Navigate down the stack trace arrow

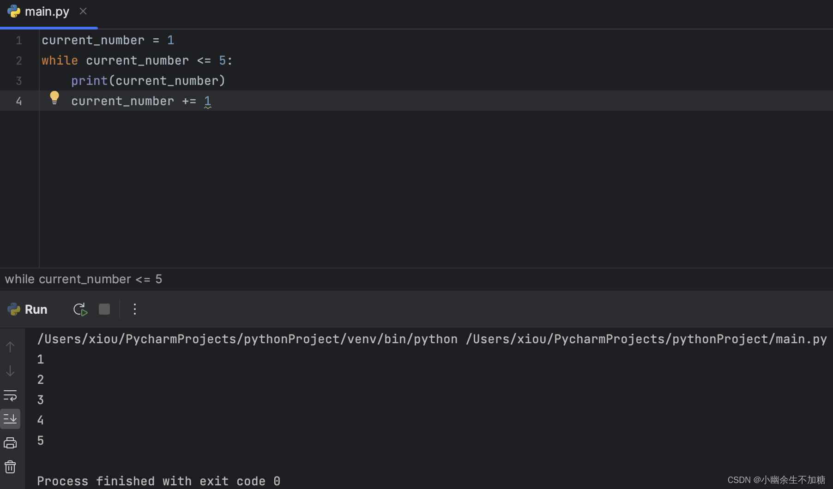pyautogui.click(x=10, y=370)
